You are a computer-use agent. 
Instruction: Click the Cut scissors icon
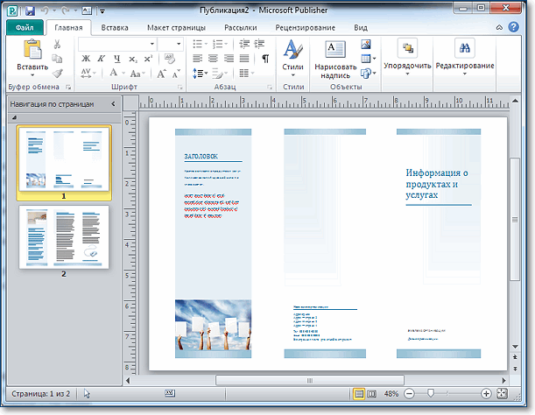pyautogui.click(x=58, y=45)
